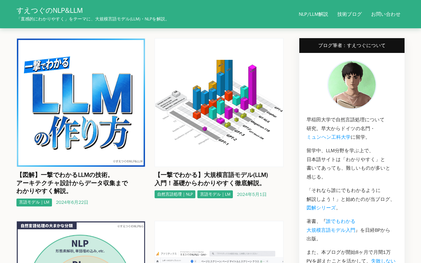The width and height of the screenshot is (421, 263).
Task: Open the LLMの作り方 article thumbnail
Action: (81, 103)
